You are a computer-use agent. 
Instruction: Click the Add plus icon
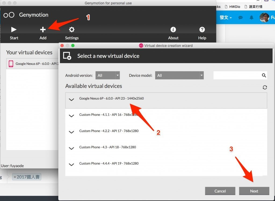click(x=43, y=30)
